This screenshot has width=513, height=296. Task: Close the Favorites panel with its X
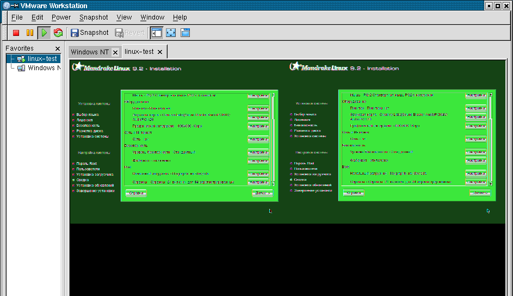(58, 48)
